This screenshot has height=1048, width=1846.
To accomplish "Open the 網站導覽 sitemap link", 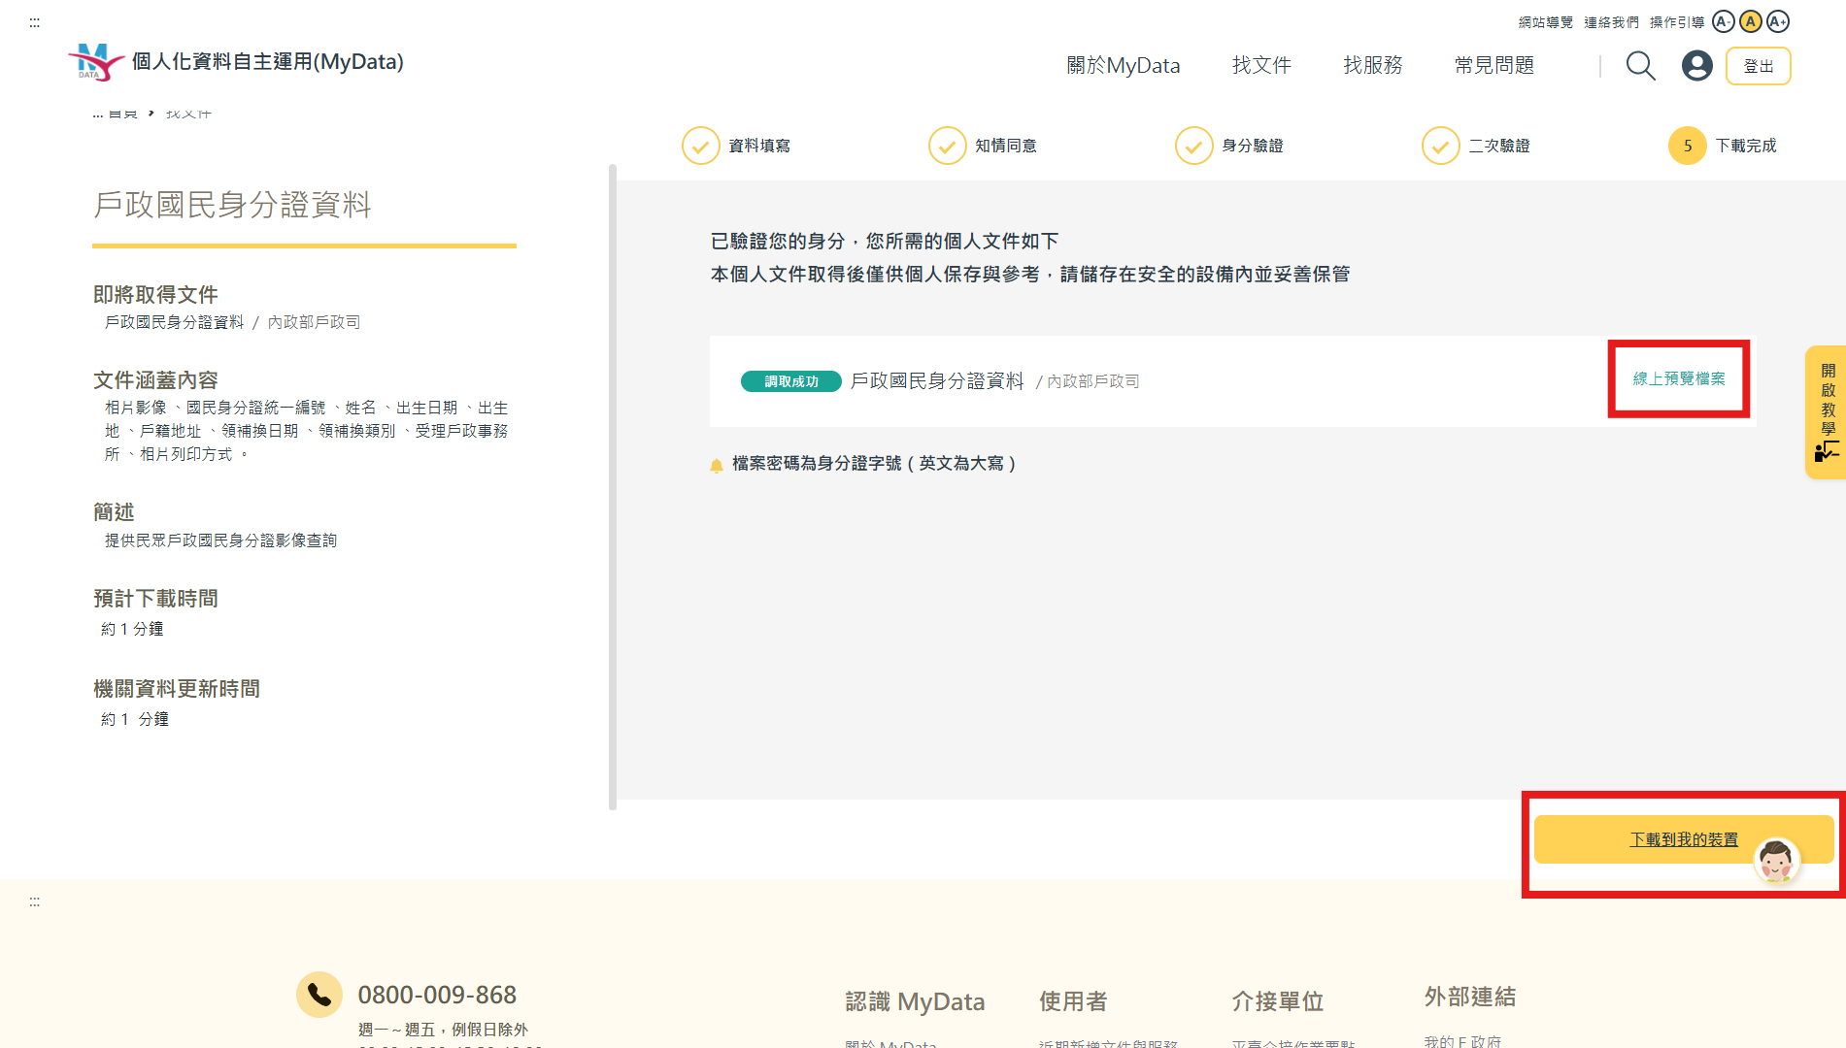I will [x=1545, y=22].
